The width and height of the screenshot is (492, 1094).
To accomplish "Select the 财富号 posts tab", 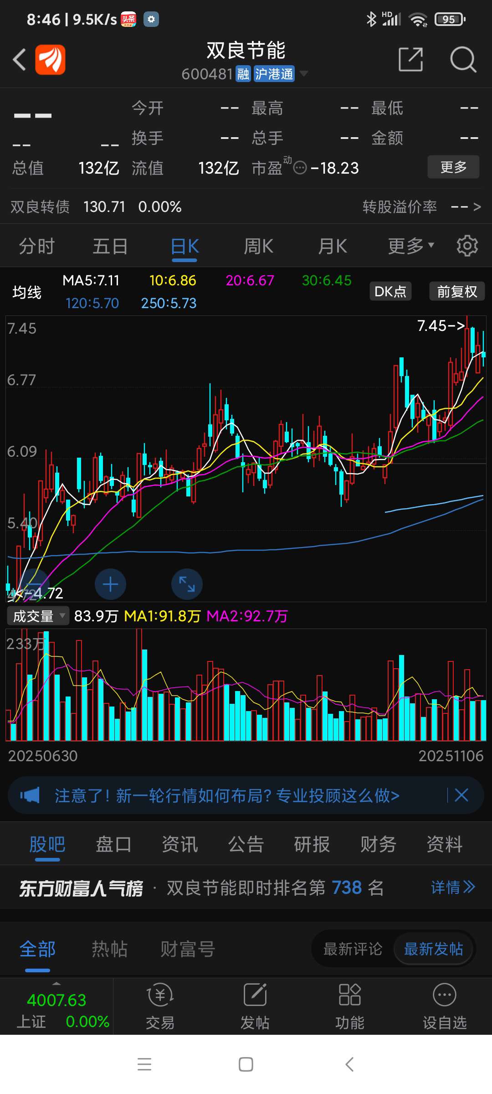I will (188, 949).
